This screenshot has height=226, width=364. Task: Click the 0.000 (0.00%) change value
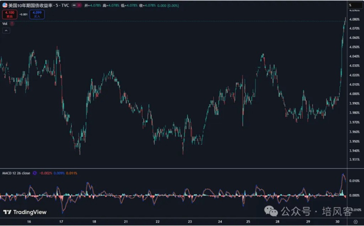pos(168,5)
